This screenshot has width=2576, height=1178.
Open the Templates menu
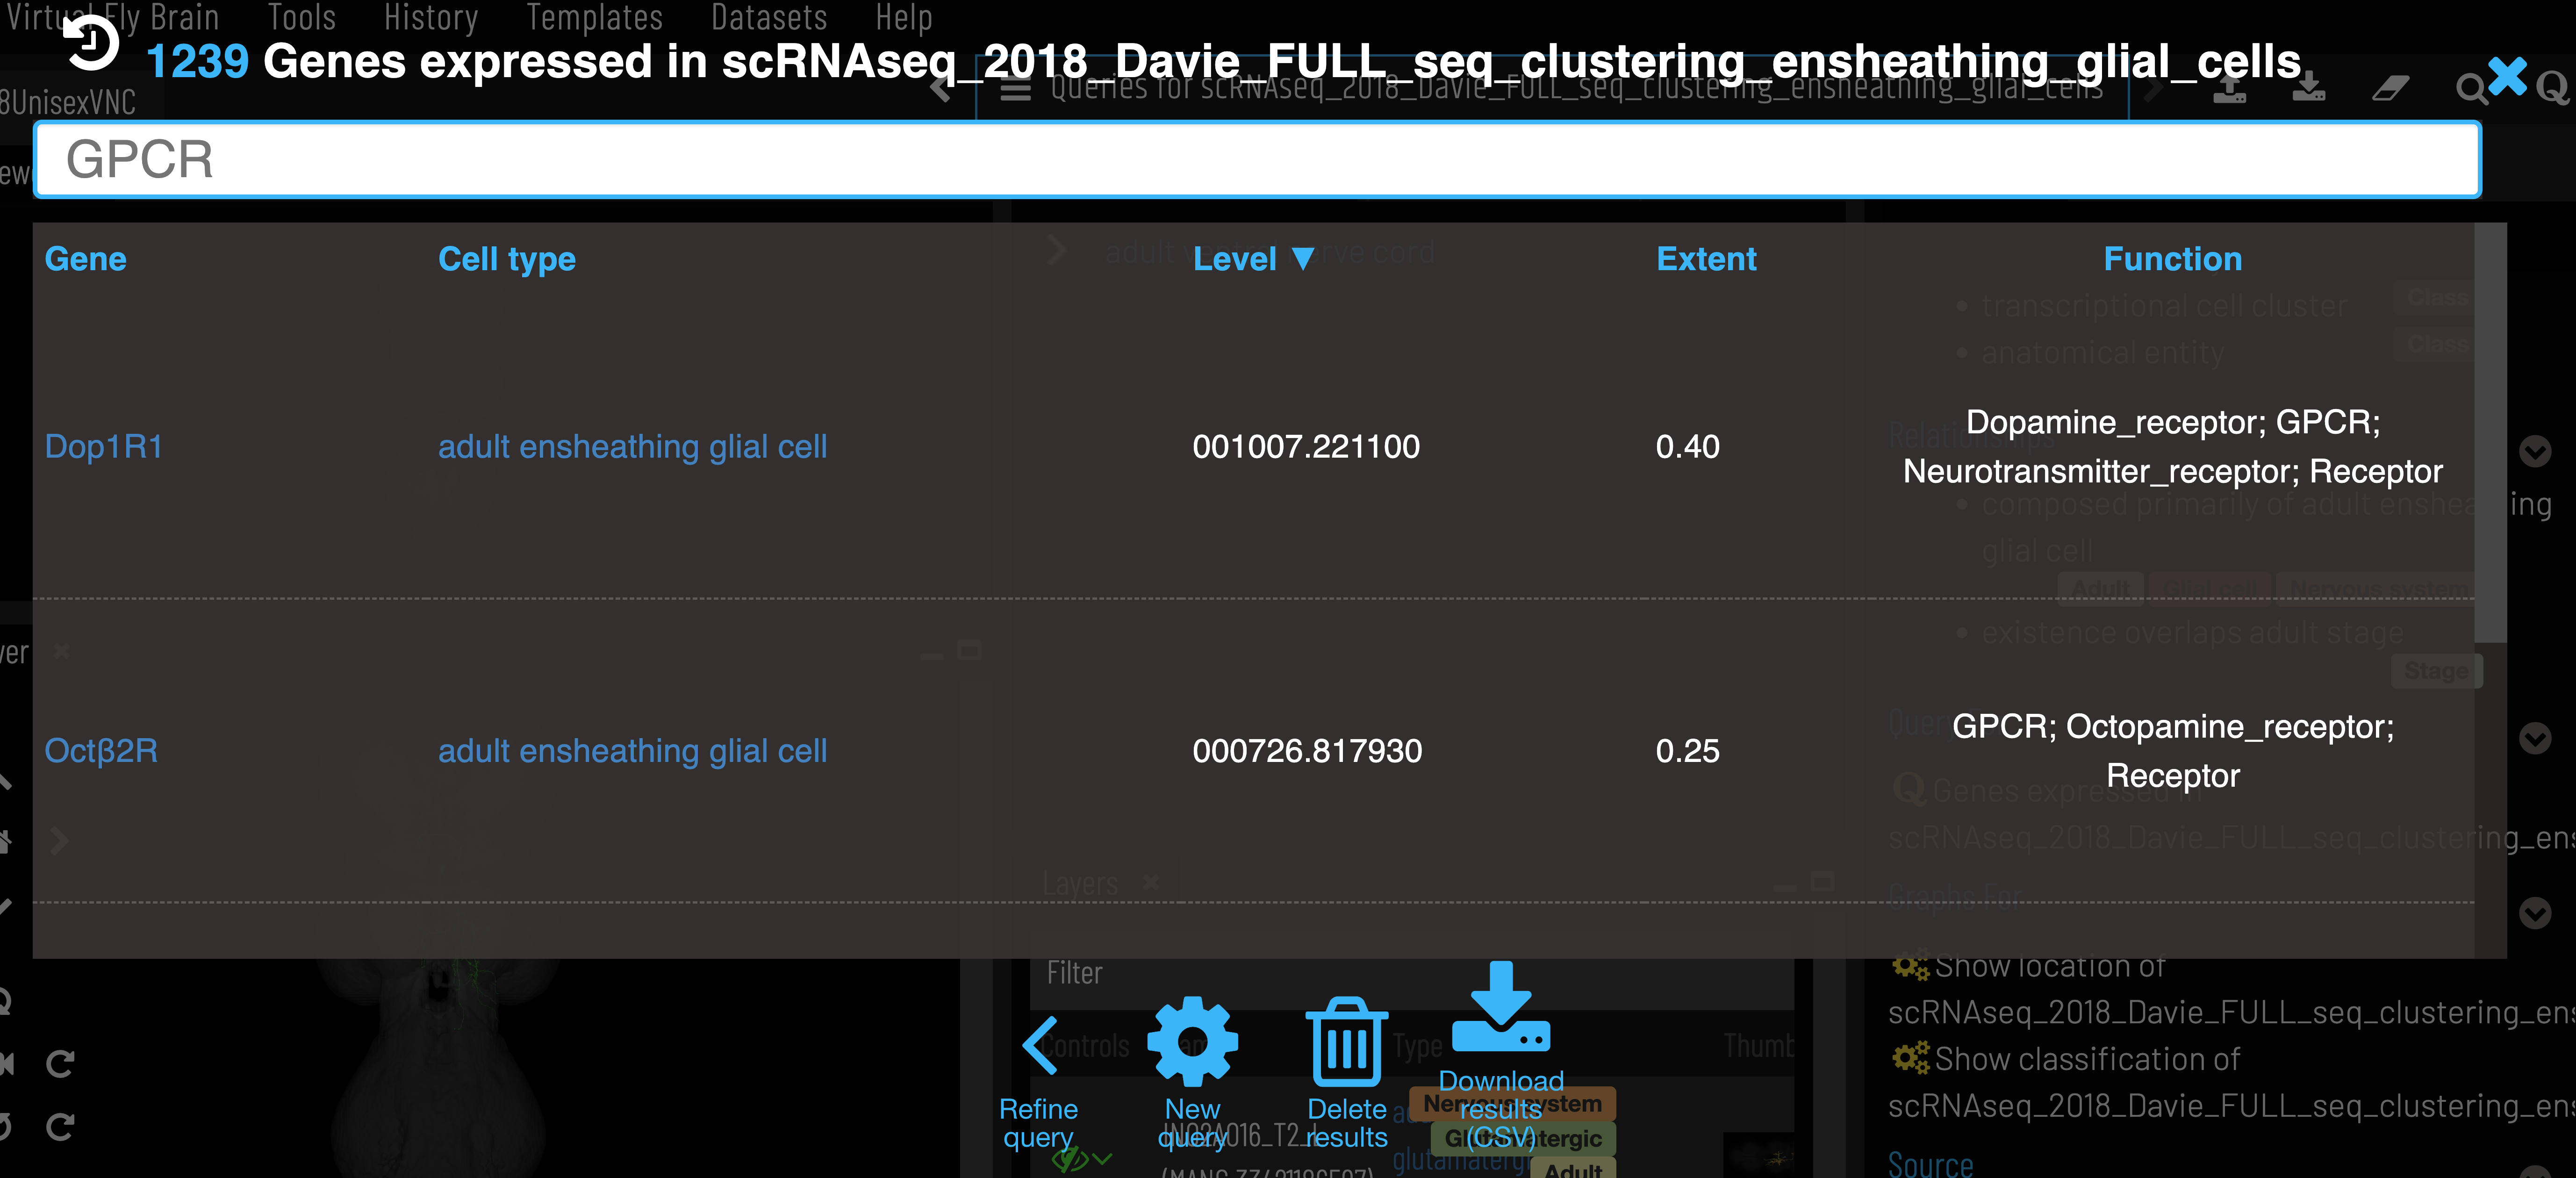point(594,17)
